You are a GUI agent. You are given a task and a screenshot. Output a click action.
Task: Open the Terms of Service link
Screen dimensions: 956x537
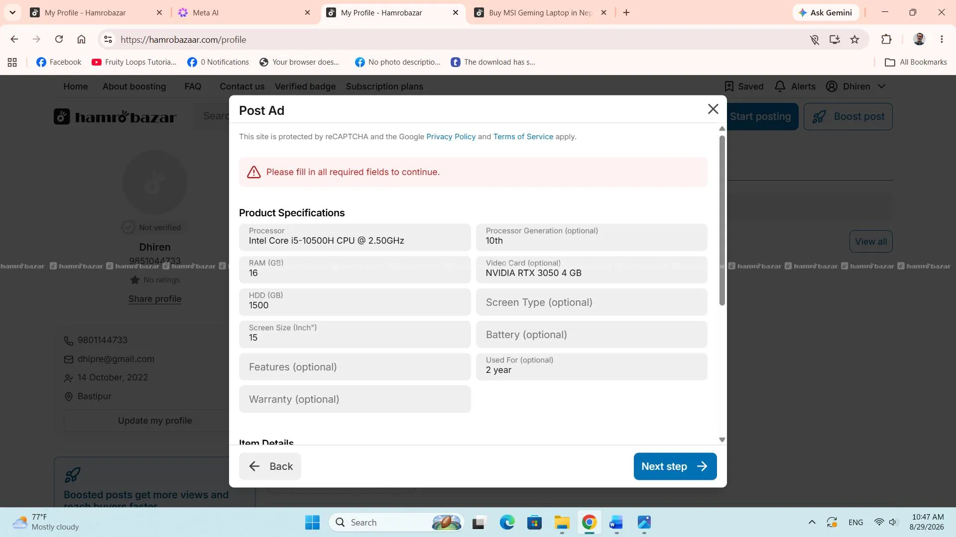click(523, 137)
